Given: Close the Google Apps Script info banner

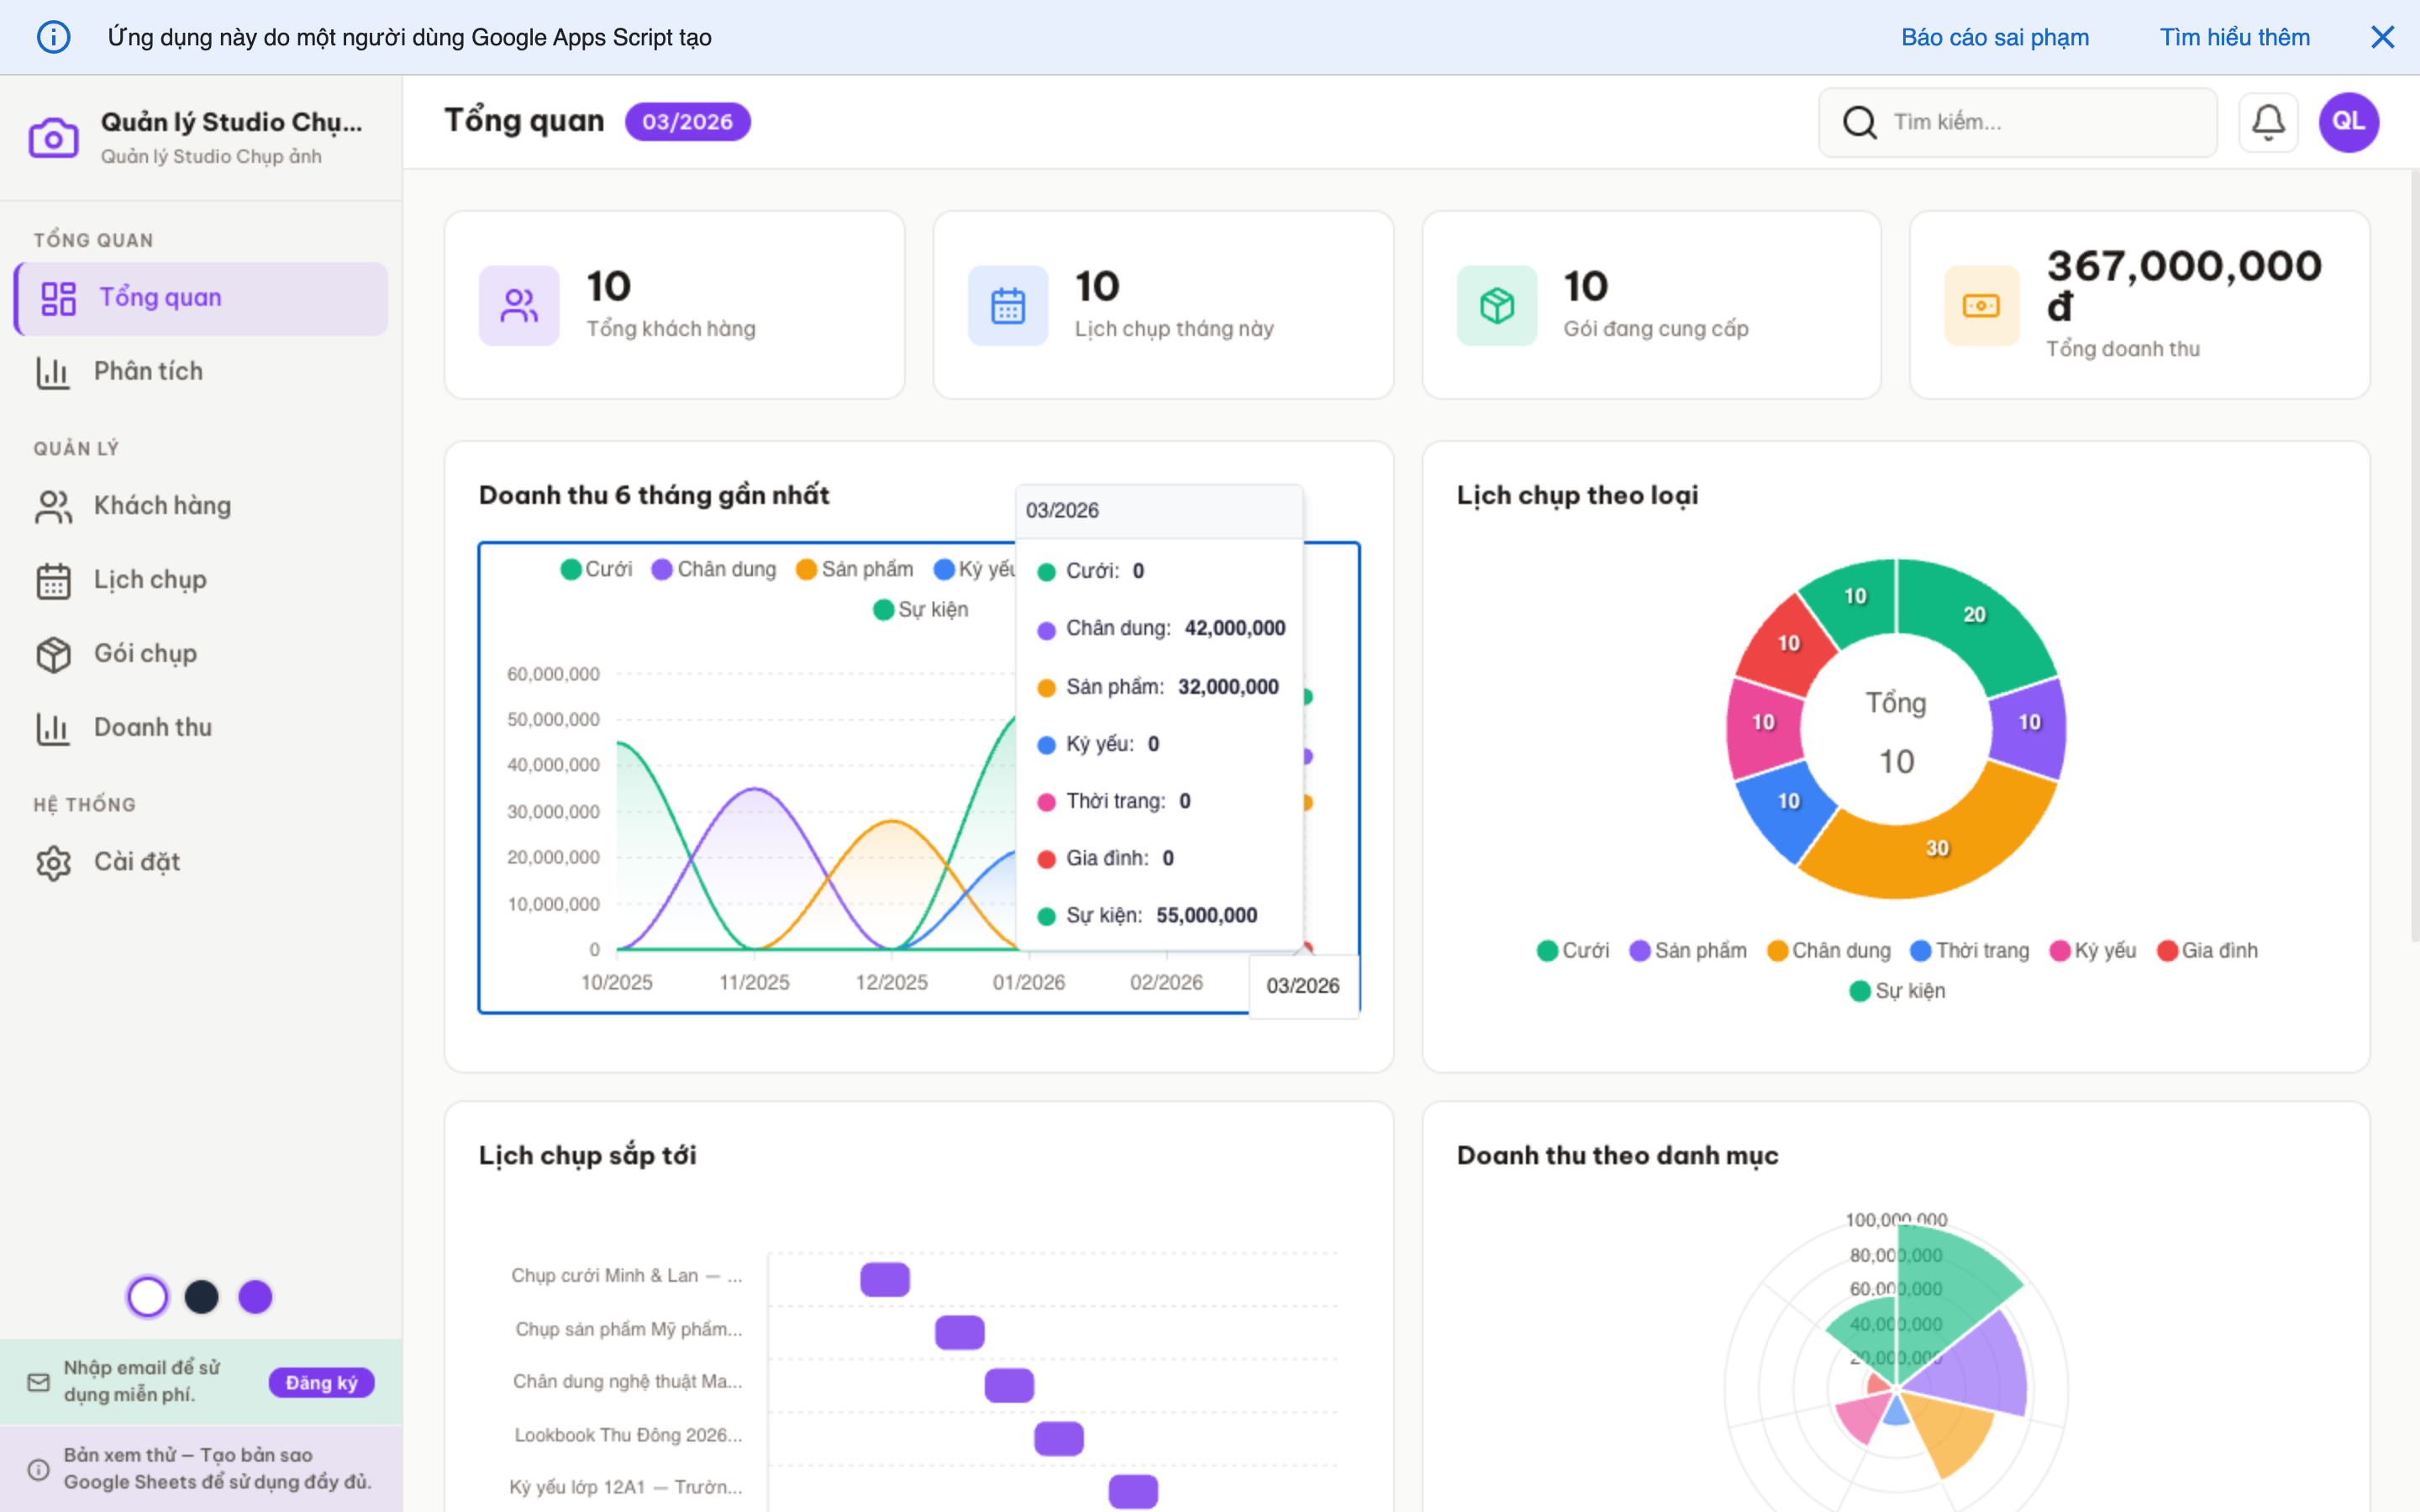Looking at the screenshot, I should point(2382,37).
